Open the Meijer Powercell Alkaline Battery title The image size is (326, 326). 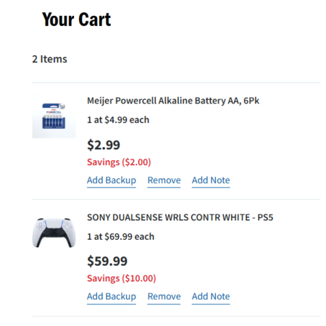[x=173, y=101]
